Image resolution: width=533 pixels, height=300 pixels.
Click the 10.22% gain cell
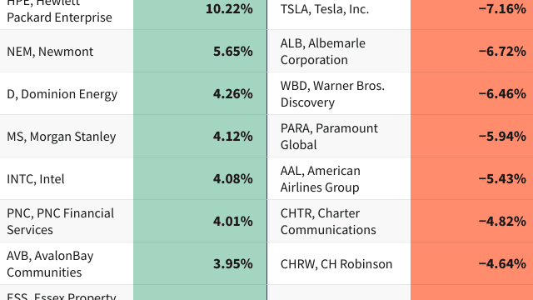tap(200, 9)
